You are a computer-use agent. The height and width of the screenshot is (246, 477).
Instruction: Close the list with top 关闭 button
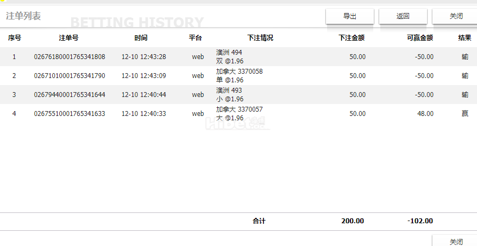point(455,16)
